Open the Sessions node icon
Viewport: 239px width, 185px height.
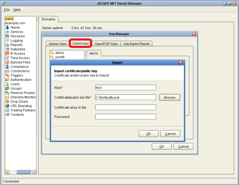tap(7, 36)
